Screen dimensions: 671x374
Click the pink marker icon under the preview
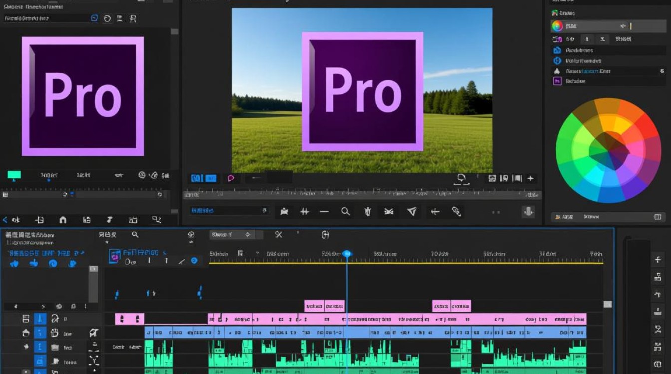pyautogui.click(x=231, y=178)
